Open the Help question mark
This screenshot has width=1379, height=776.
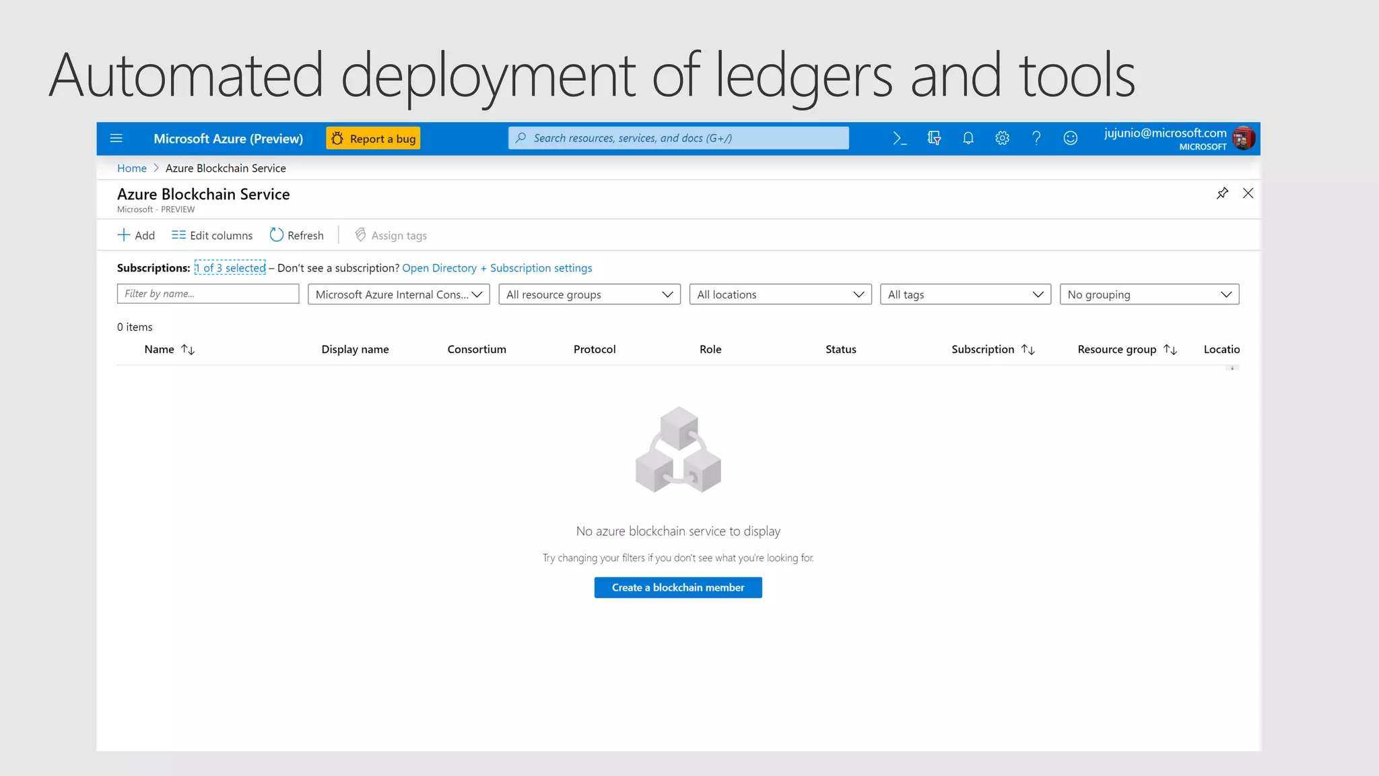(x=1036, y=139)
